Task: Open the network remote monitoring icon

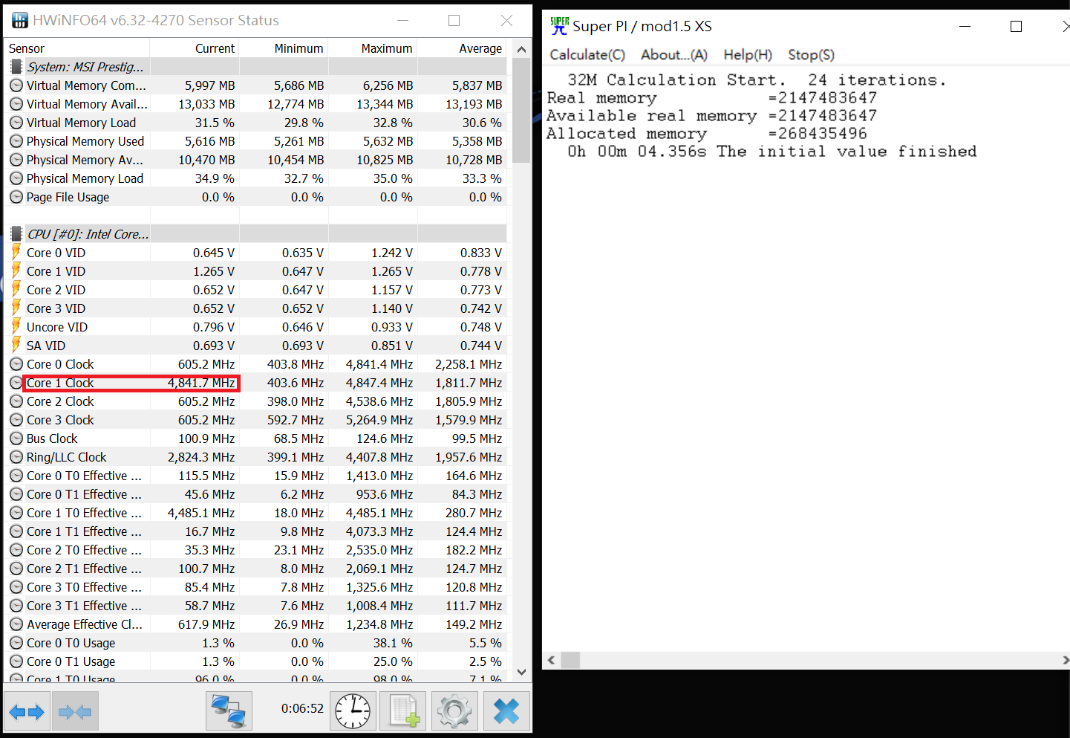Action: pyautogui.click(x=229, y=712)
